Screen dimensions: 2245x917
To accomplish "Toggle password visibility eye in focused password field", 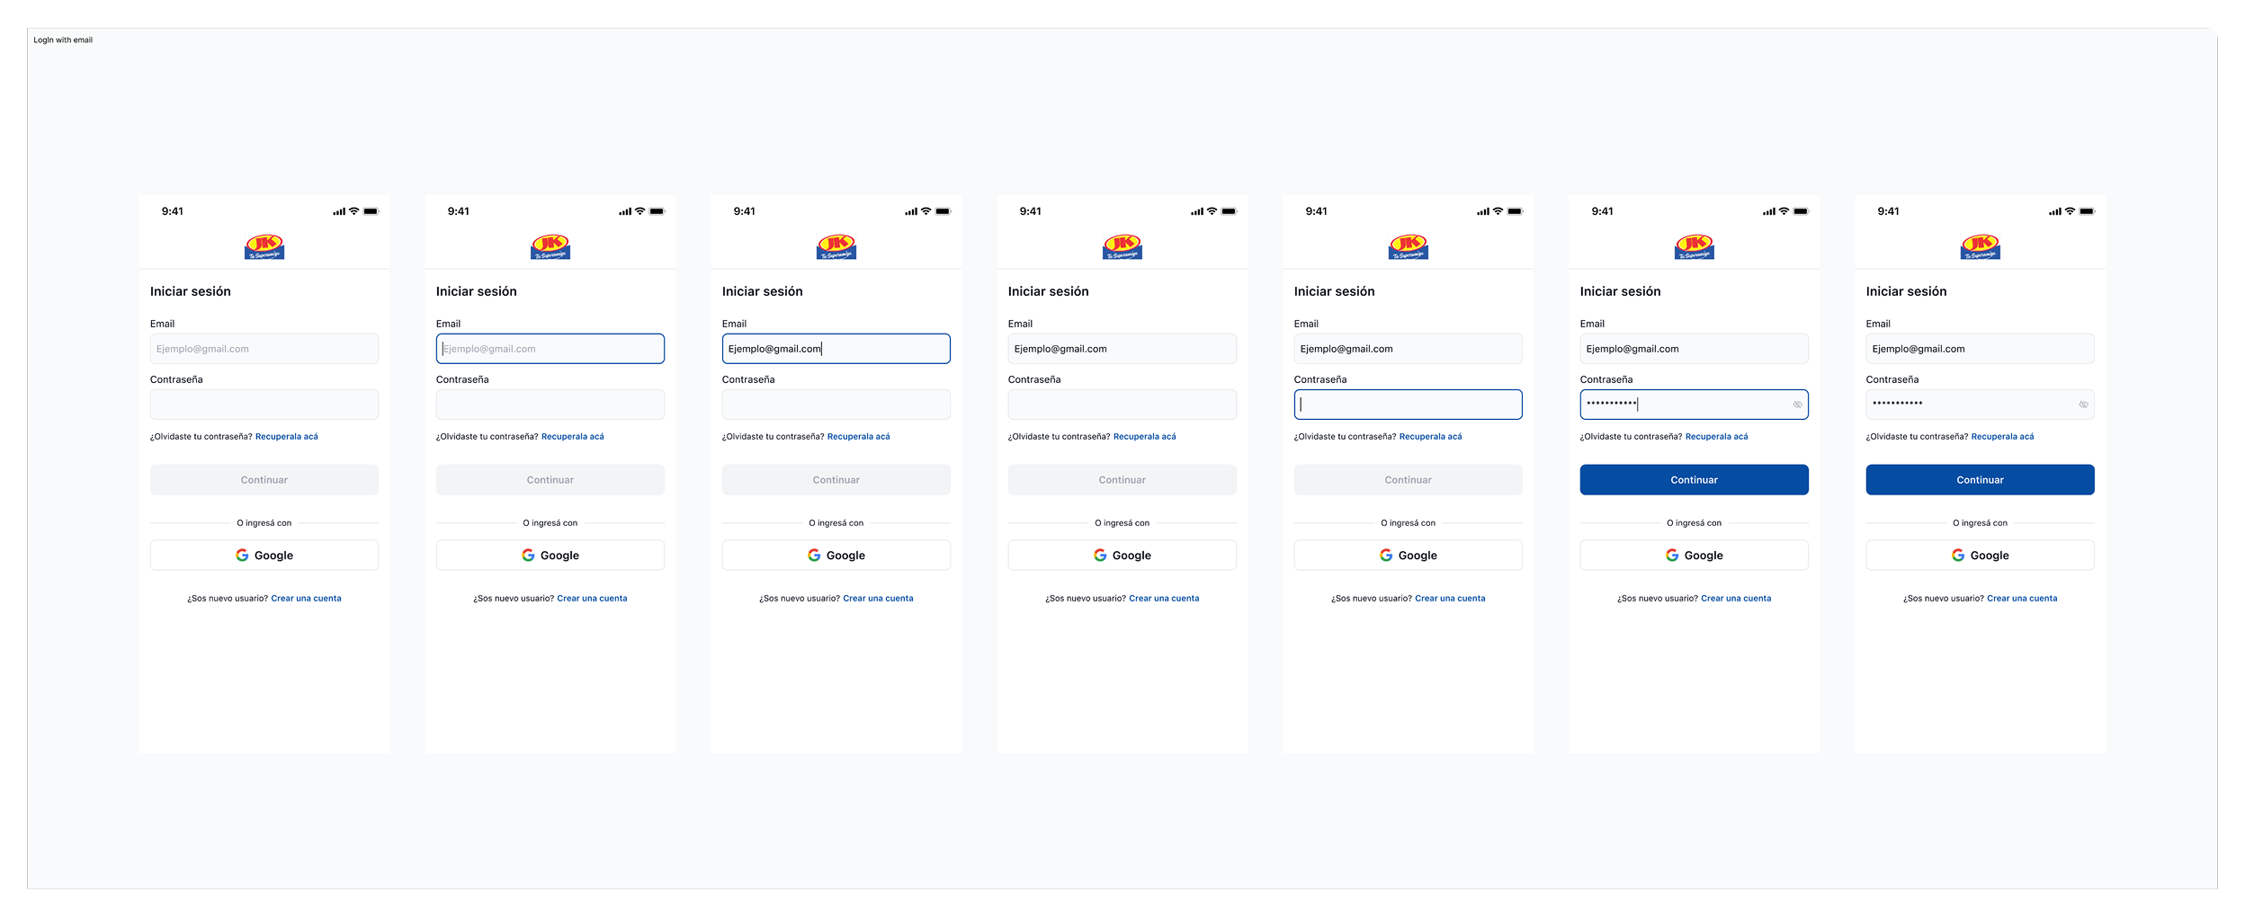I will [x=1797, y=405].
